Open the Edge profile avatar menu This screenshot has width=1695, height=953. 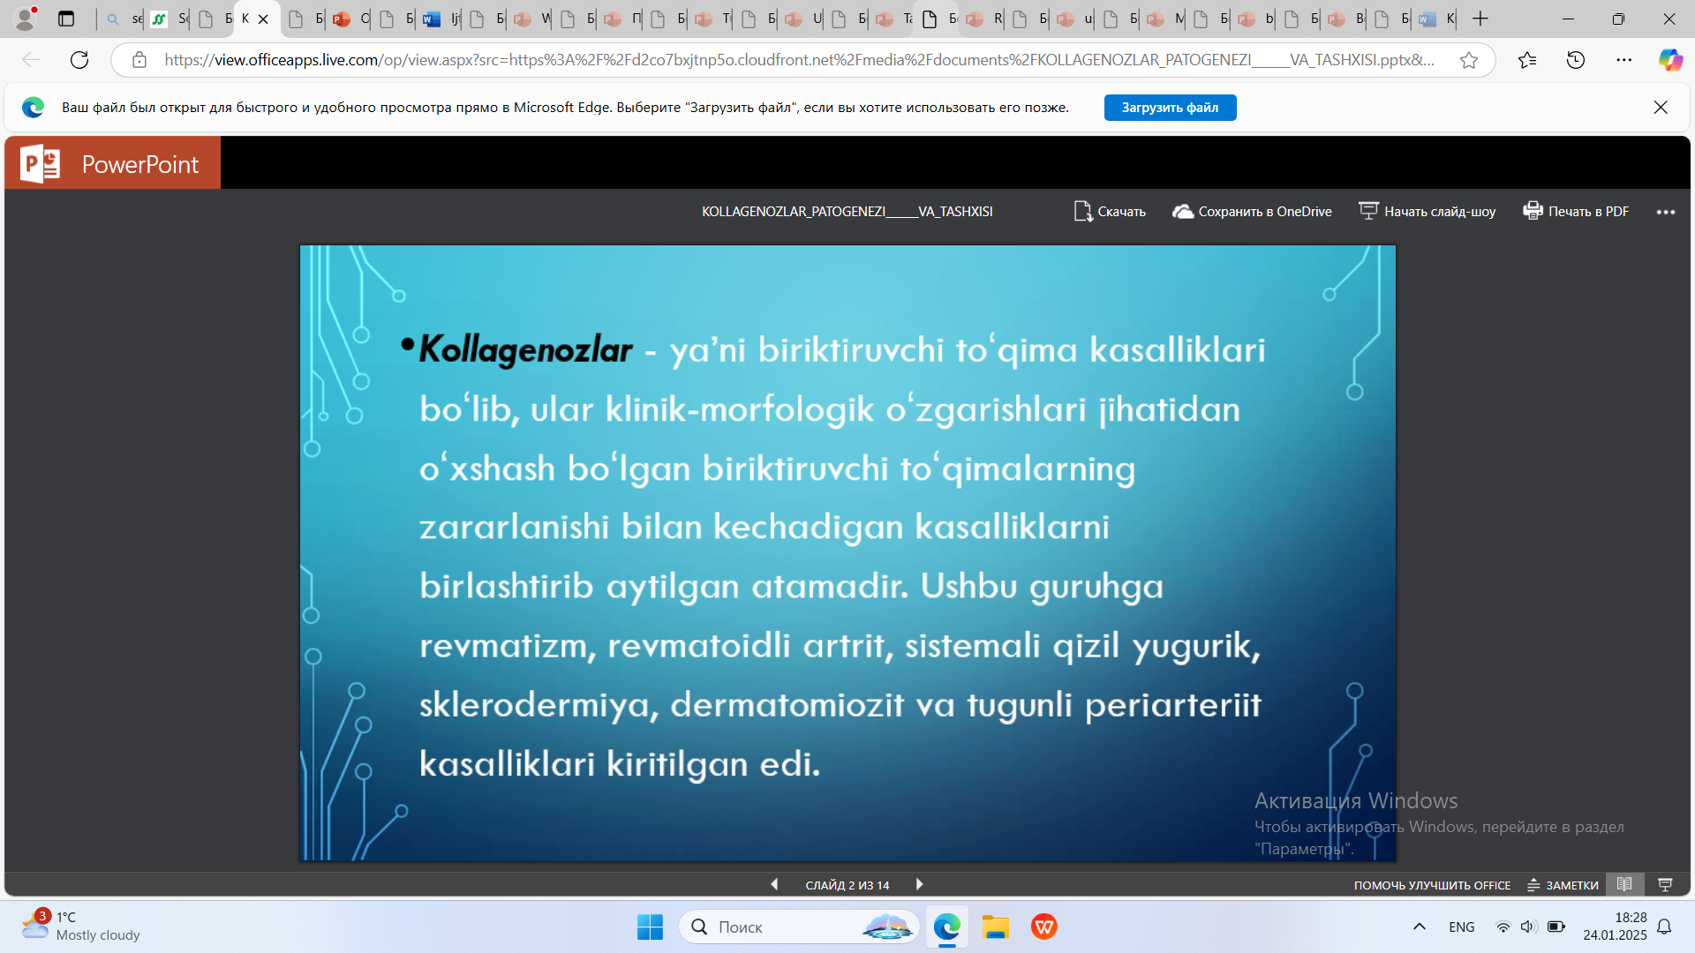tap(26, 18)
